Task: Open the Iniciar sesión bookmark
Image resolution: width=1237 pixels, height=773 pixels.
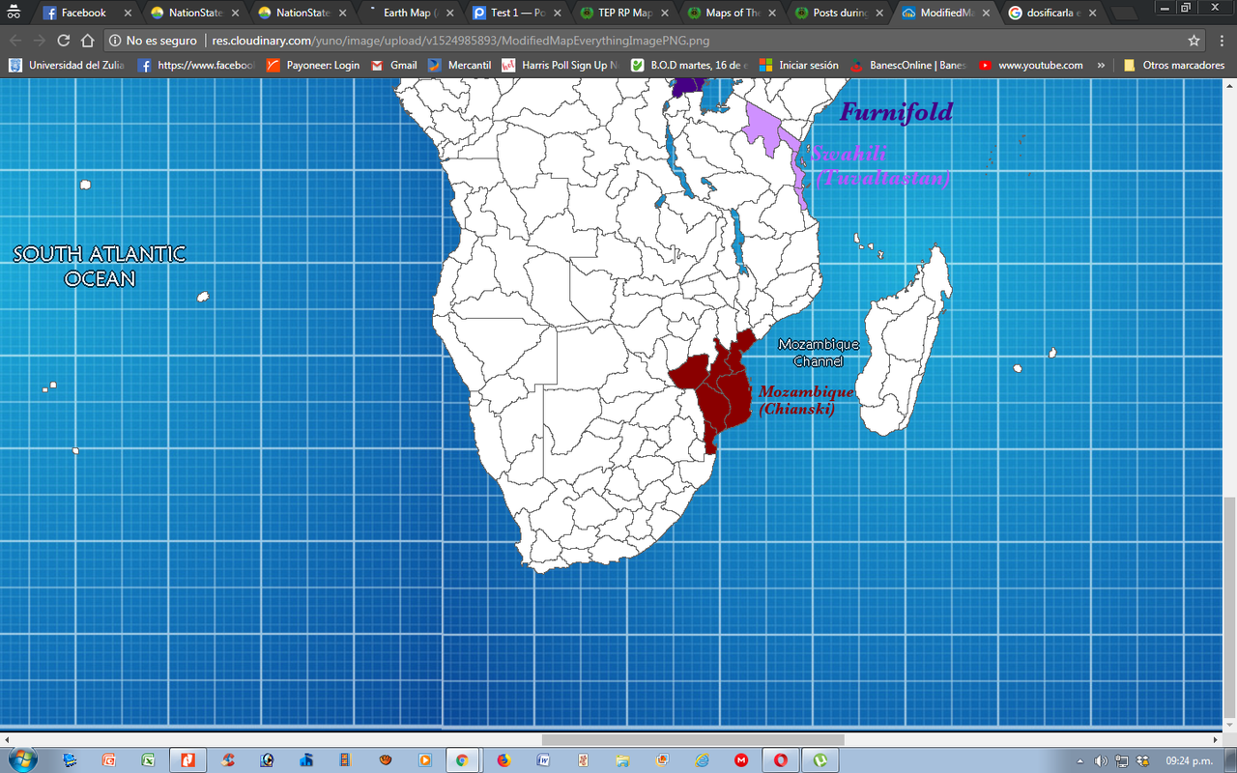Action: point(799,66)
